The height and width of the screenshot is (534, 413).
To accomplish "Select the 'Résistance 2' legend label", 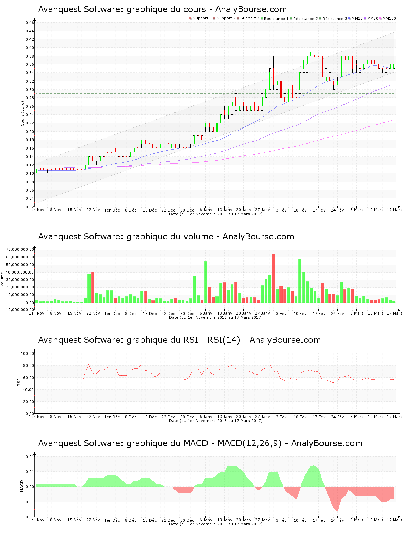I will 306,19.
